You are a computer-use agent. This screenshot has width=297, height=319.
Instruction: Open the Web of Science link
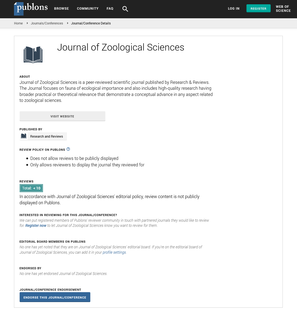(283, 9)
